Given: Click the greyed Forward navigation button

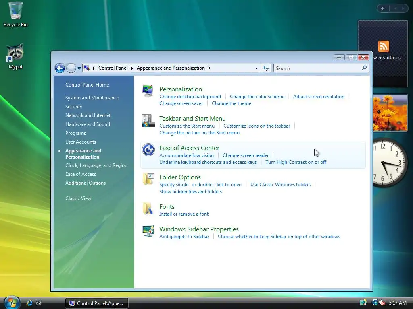Looking at the screenshot, I should tap(71, 68).
